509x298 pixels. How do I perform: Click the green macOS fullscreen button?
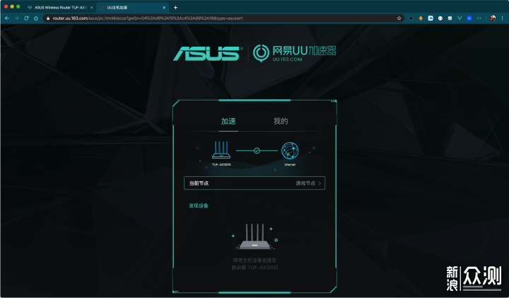(18, 6)
